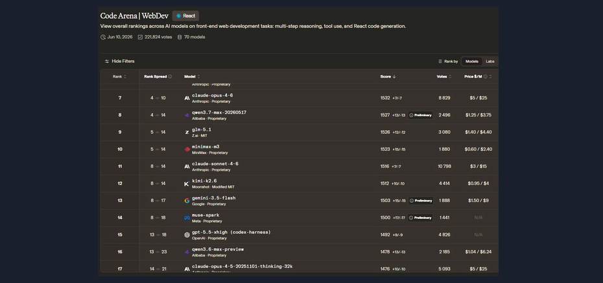Click Preliminary badge in gemini-3.5-flash row

(x=420, y=201)
